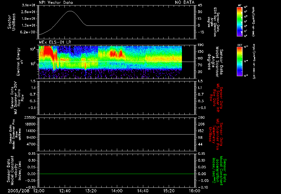Click the 'NO DATA' label at top
Image resolution: width=281 pixels, height=194 pixels.
[185, 2]
